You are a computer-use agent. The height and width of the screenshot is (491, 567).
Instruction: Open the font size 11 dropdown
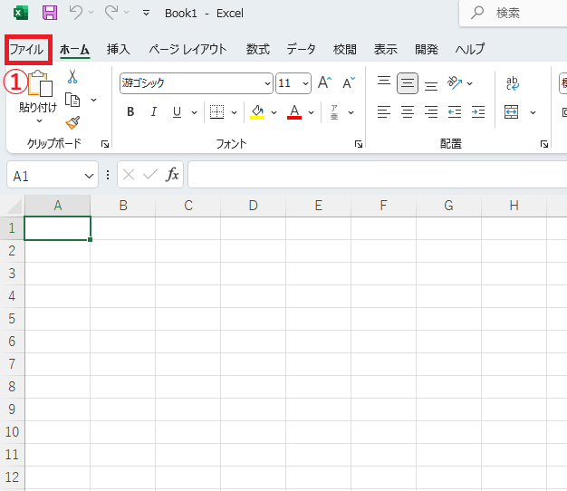click(305, 83)
